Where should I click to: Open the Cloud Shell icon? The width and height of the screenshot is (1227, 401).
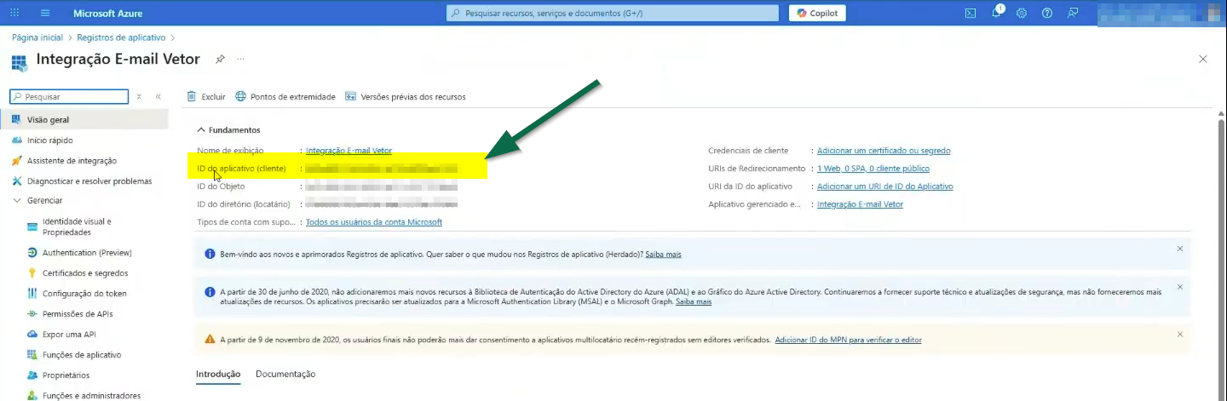coord(970,13)
